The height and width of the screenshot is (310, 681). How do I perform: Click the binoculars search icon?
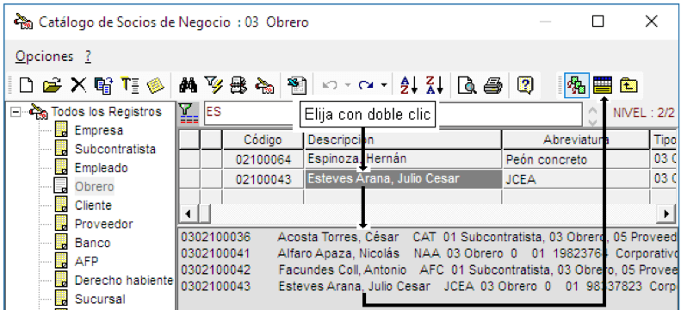click(189, 85)
